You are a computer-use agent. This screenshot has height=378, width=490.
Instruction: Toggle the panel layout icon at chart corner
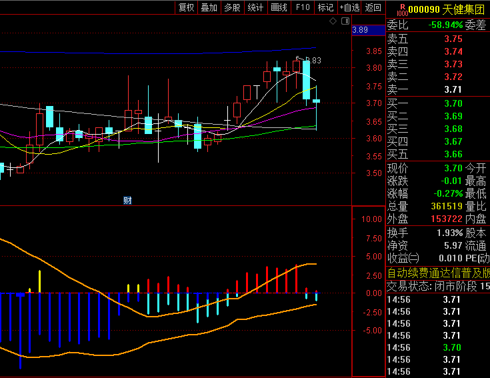point(345,21)
